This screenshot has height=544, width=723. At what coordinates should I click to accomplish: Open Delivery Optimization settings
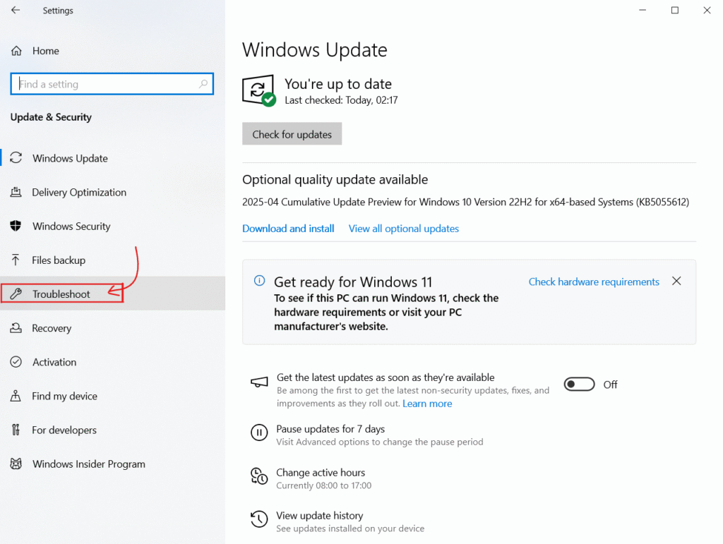click(79, 193)
